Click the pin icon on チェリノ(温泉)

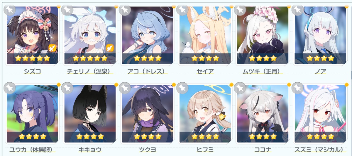tap(67, 9)
